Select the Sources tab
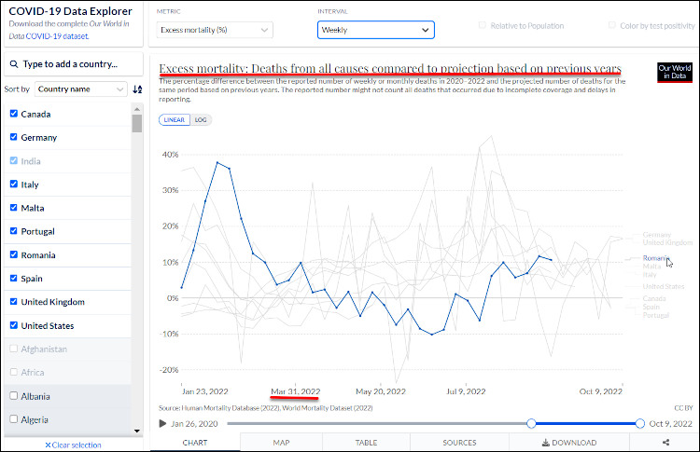Image resolution: width=700 pixels, height=452 pixels. 459,443
